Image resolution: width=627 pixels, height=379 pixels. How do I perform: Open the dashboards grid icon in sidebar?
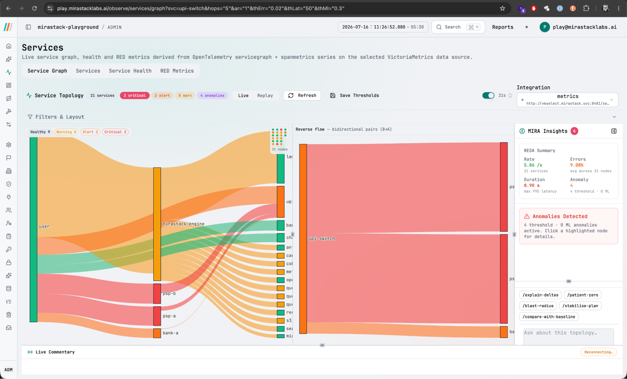pyautogui.click(x=9, y=85)
